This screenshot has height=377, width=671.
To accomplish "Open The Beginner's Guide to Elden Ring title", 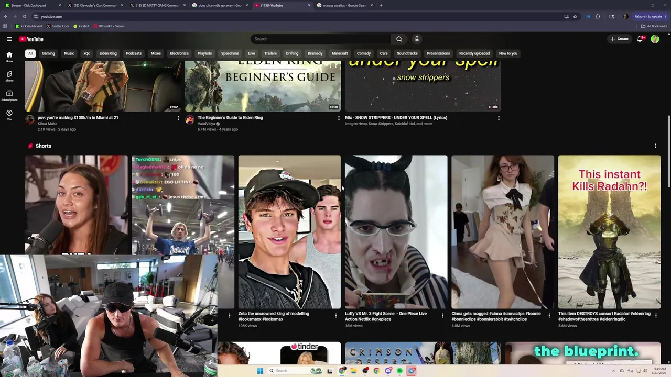I will (230, 118).
